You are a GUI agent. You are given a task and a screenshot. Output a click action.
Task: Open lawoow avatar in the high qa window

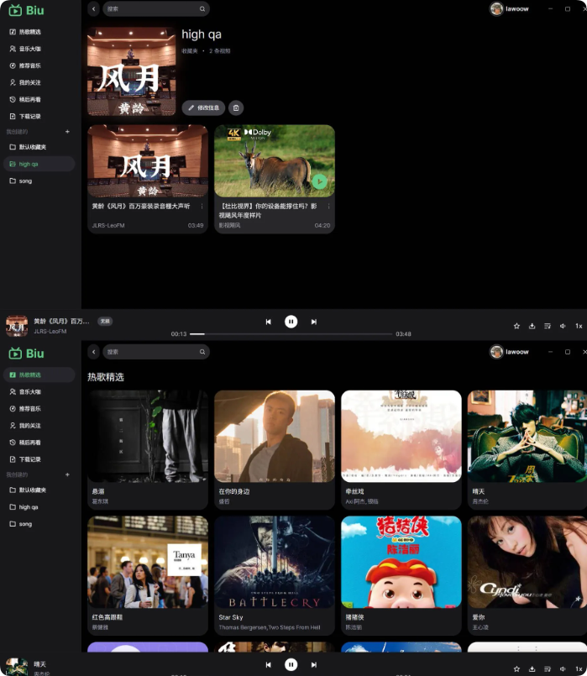click(496, 8)
